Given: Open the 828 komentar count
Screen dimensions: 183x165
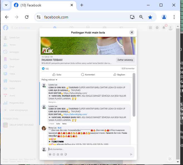Looking at the screenshot, I should tap(128, 68).
